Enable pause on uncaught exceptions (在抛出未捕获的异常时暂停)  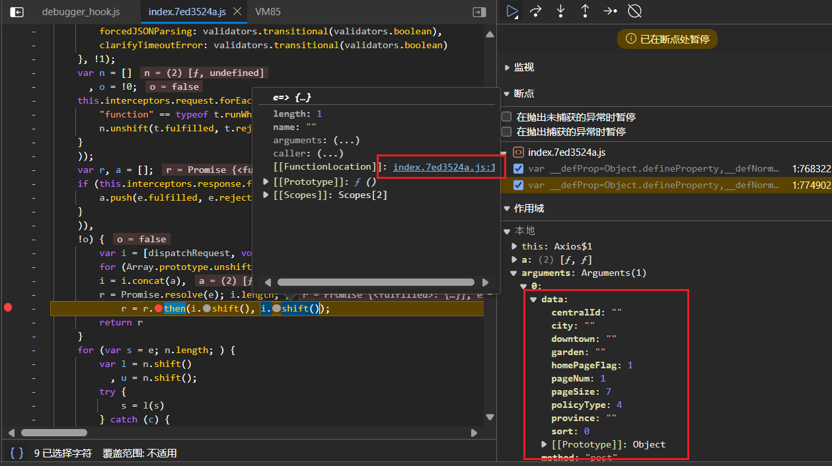click(x=507, y=117)
